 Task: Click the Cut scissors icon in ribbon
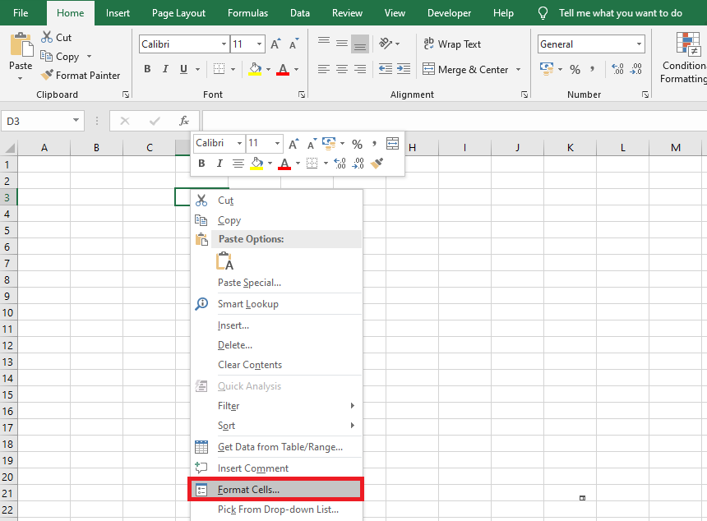pyautogui.click(x=45, y=38)
